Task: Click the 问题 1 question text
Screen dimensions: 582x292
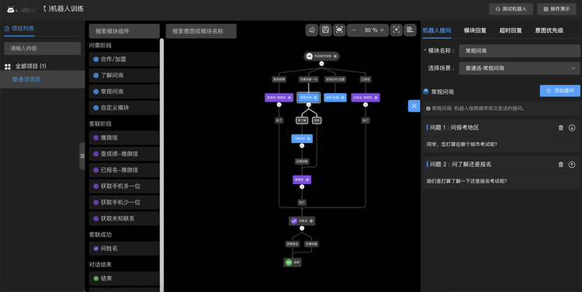Action: (x=462, y=144)
